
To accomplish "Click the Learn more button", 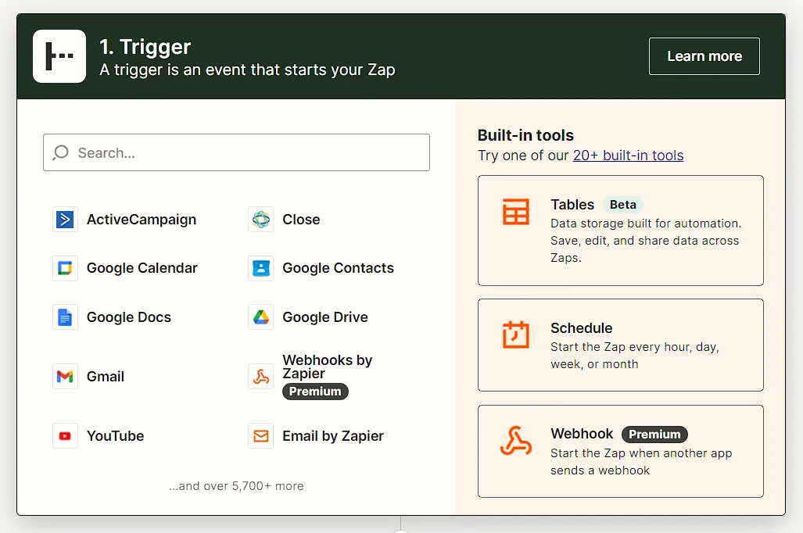I will (x=704, y=56).
